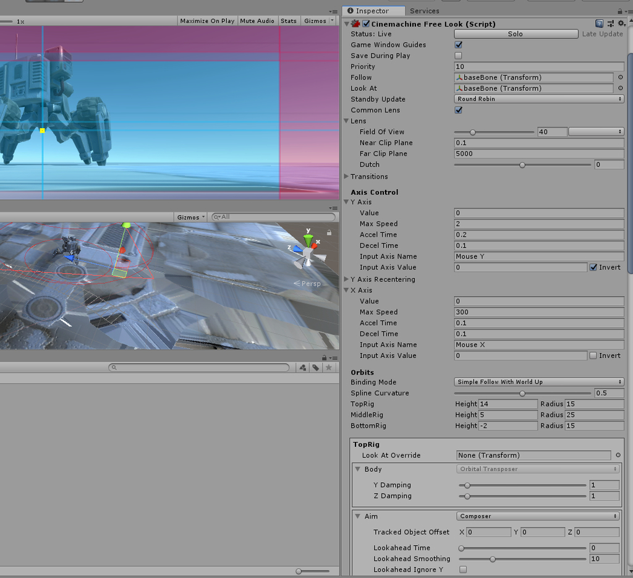Click the Solo button
The image size is (633, 578).
[516, 34]
